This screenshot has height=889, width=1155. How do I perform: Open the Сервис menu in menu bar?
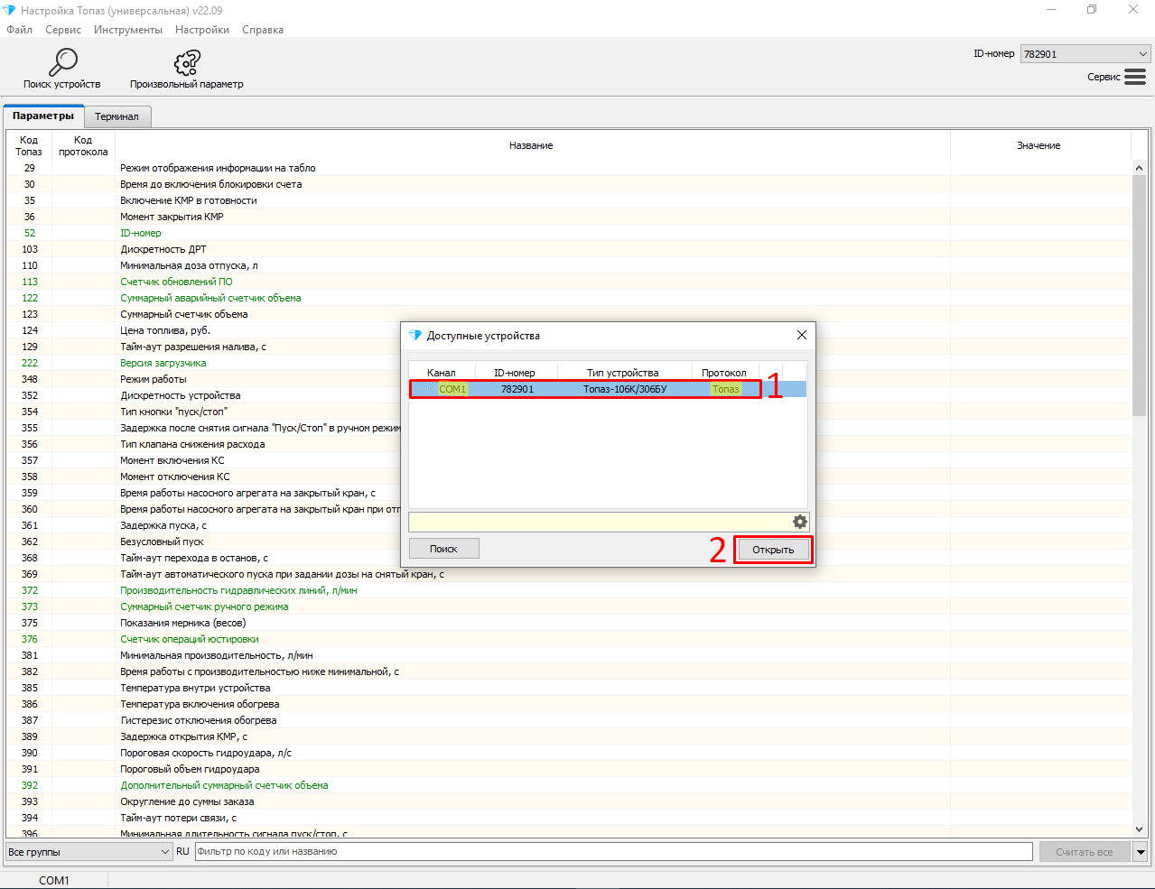pos(63,30)
